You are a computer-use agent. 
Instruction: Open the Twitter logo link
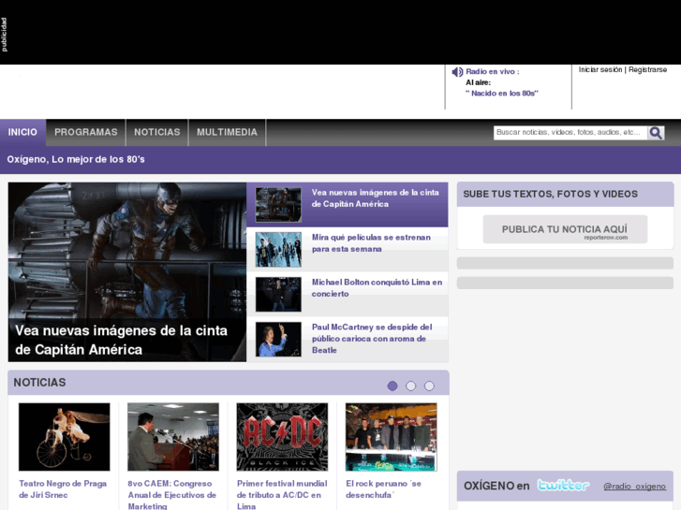pyautogui.click(x=563, y=486)
